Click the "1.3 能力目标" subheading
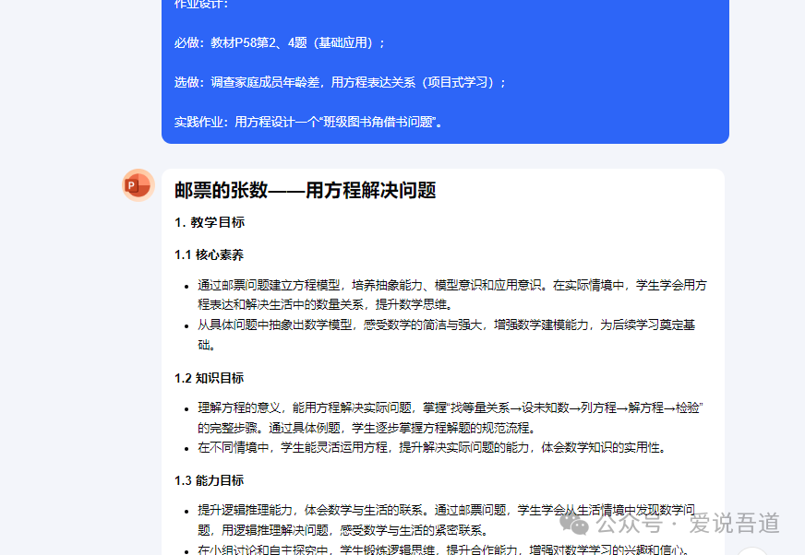Image resolution: width=805 pixels, height=555 pixels. [x=209, y=480]
